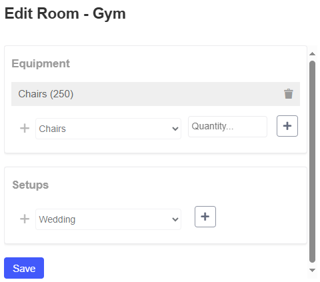Viewport: 320px width, 282px height.
Task: Click the boxed plus button beside Quantity field
Action: [x=287, y=126]
